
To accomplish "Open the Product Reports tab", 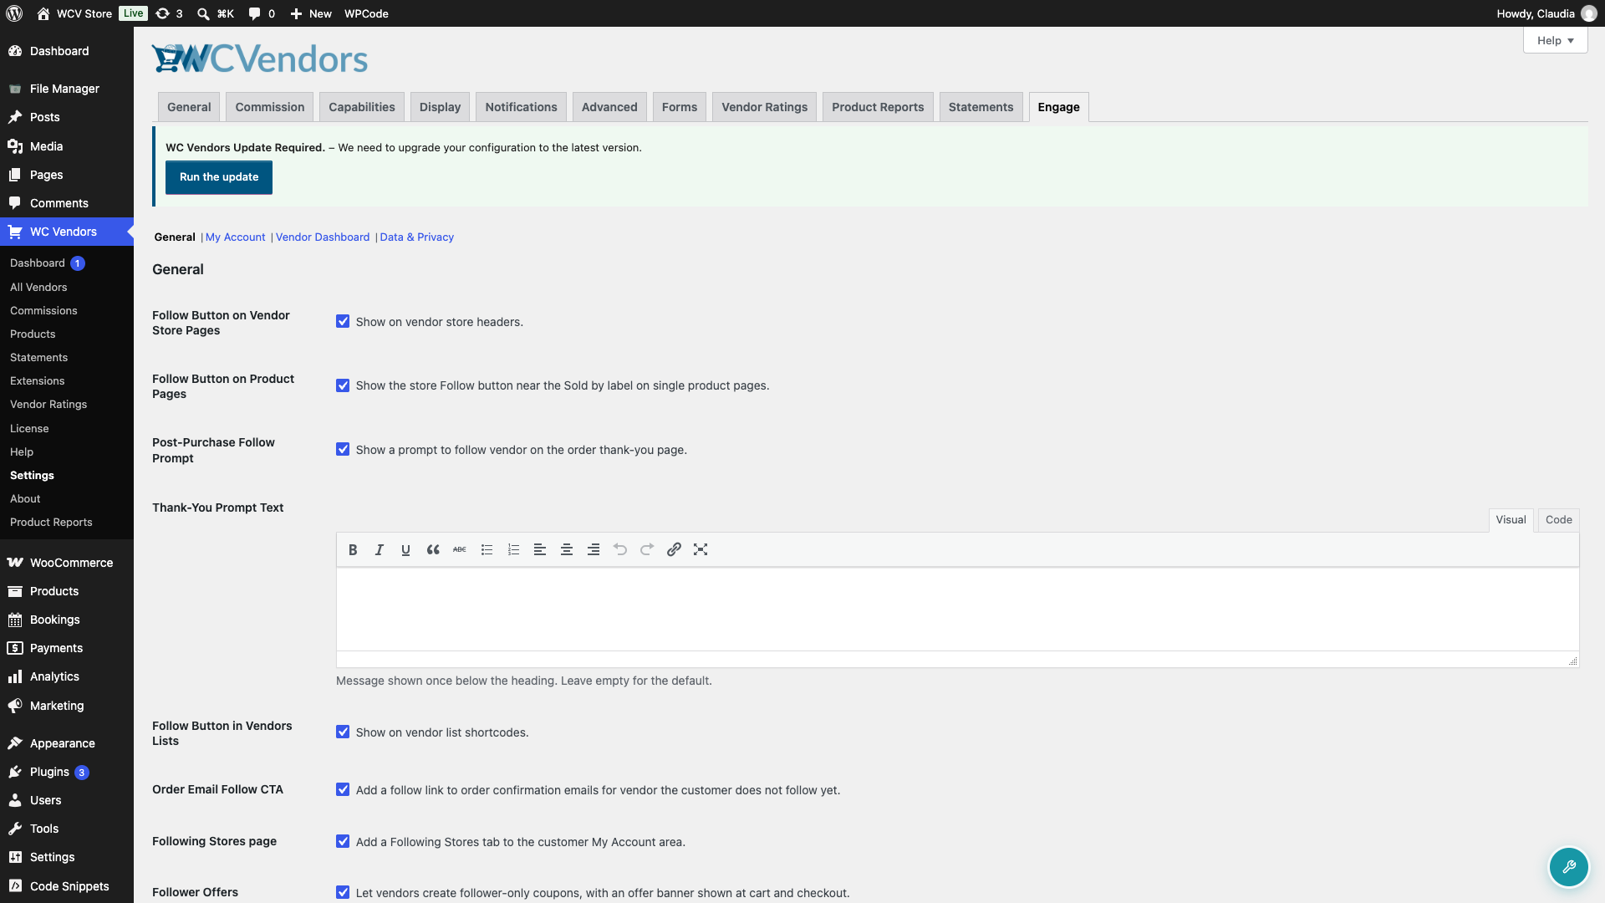I will coord(878,107).
